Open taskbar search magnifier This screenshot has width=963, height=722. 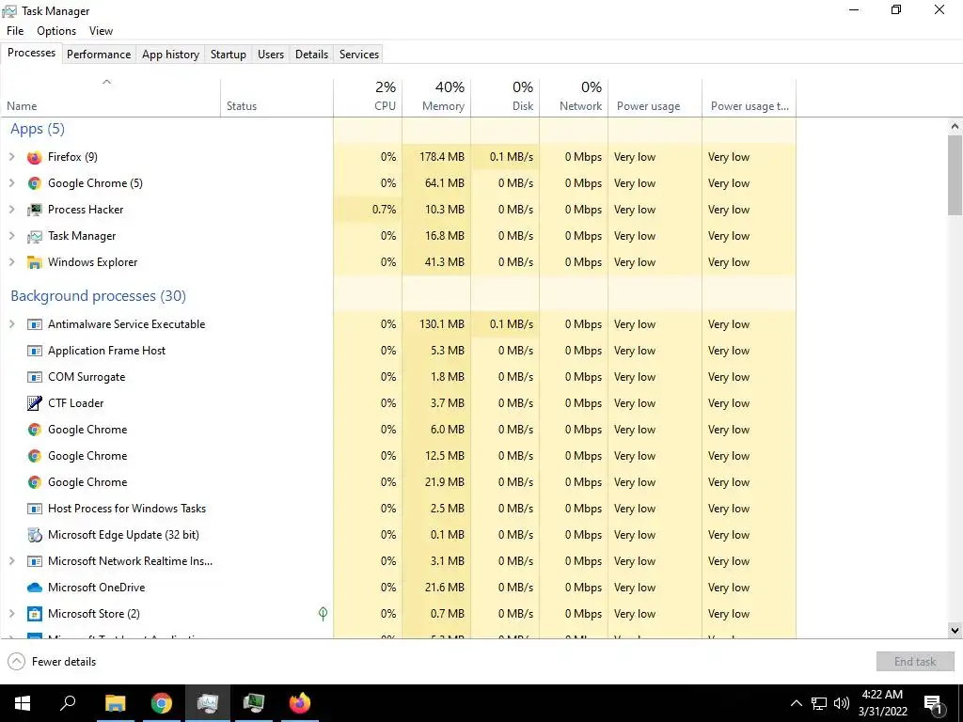click(x=68, y=703)
